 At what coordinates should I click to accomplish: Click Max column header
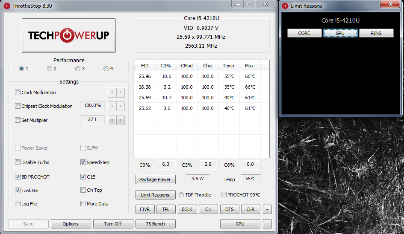249,66
